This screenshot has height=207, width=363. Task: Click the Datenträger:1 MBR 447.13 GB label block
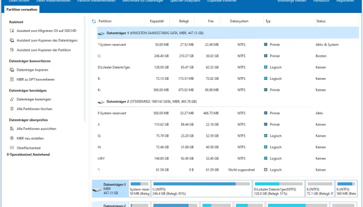pos(110,189)
